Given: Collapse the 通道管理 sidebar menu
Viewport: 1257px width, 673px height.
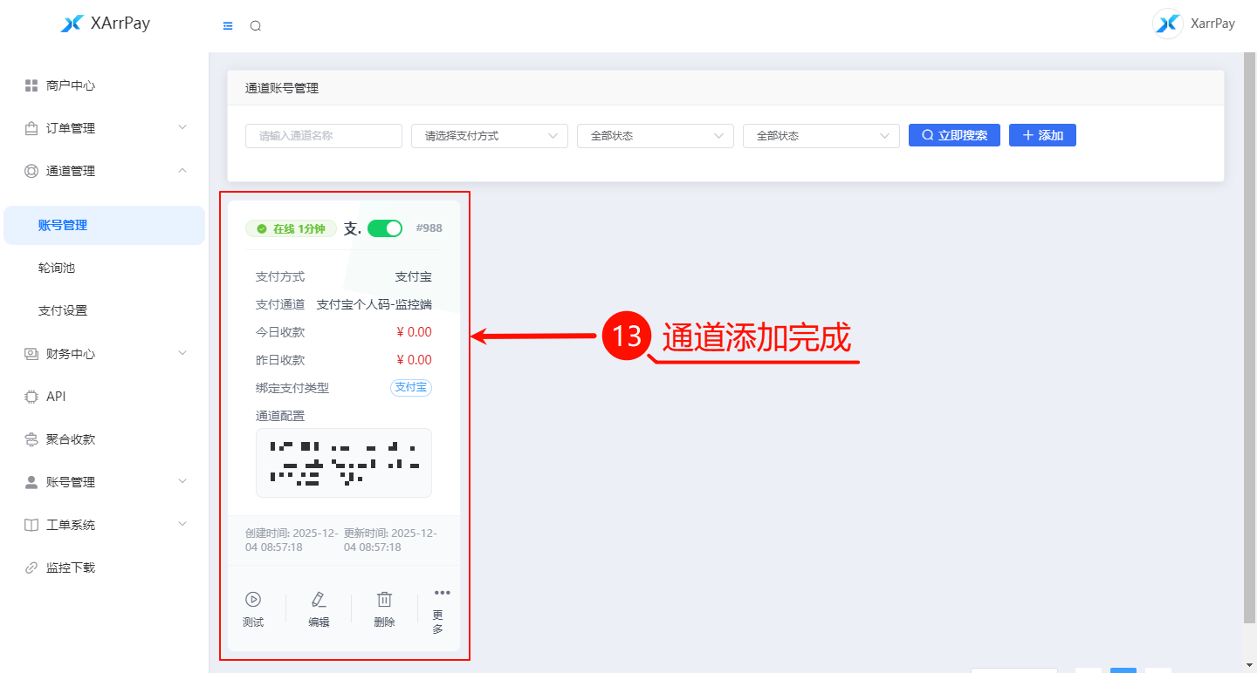Looking at the screenshot, I should [x=105, y=171].
